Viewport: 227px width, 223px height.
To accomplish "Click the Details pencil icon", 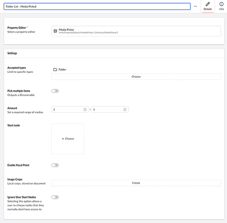I will tap(208, 4).
